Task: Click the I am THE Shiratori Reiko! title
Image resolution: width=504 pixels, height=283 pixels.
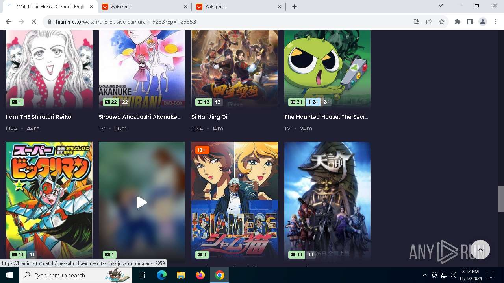Action: tap(39, 117)
